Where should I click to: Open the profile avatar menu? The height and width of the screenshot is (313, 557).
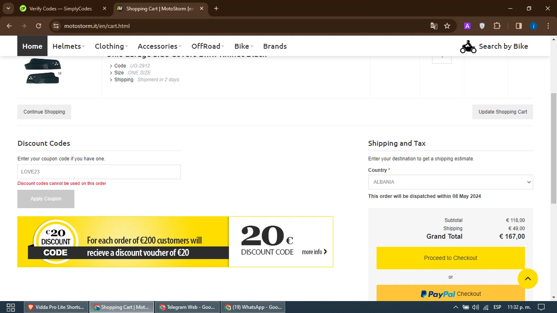(534, 26)
